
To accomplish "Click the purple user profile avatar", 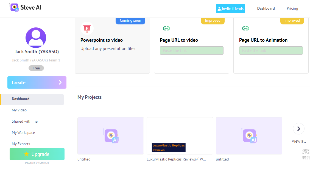I will [x=36, y=38].
